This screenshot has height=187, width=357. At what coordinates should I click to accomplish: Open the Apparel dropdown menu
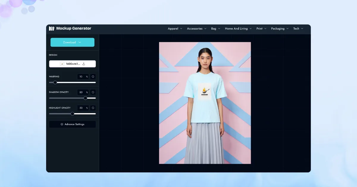(x=175, y=29)
